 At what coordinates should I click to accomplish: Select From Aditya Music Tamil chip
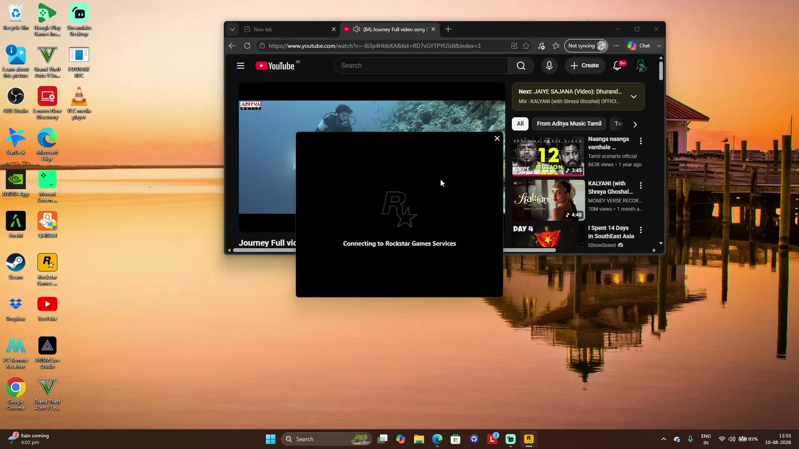tap(569, 123)
